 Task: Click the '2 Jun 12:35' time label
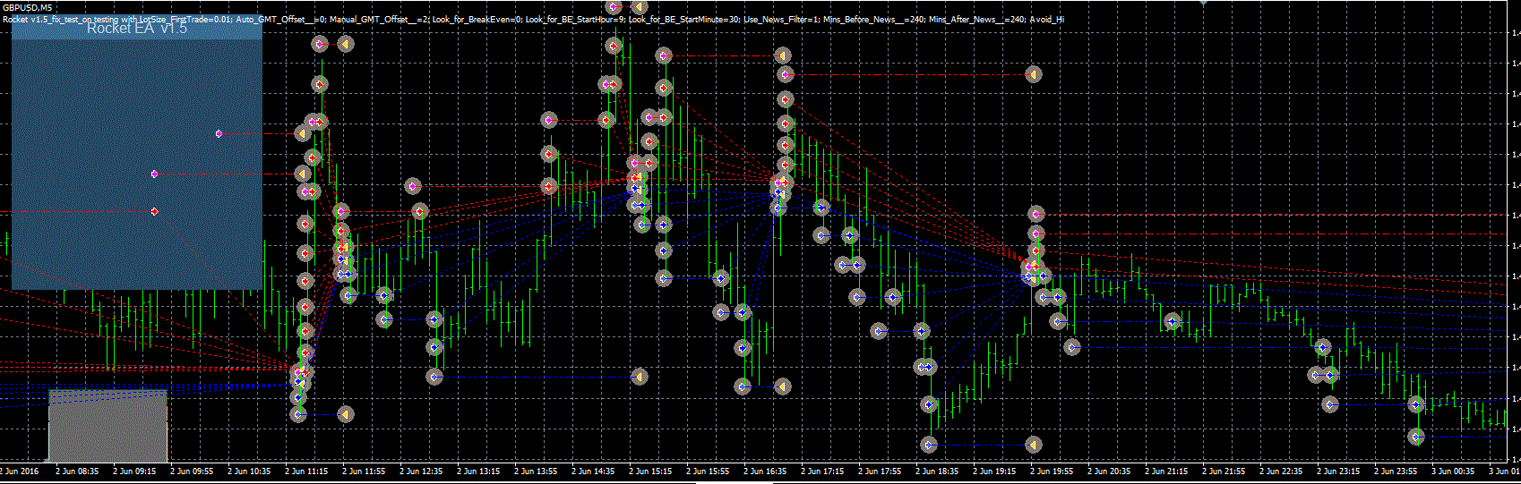click(421, 471)
